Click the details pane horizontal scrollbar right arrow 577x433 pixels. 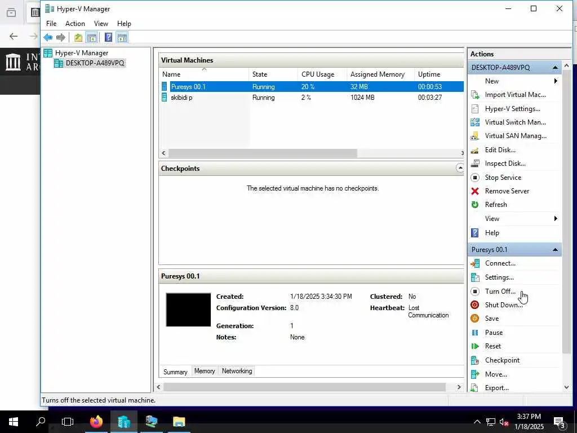click(459, 387)
